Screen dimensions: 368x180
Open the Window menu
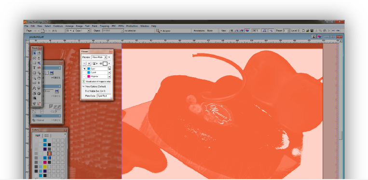pyautogui.click(x=145, y=26)
